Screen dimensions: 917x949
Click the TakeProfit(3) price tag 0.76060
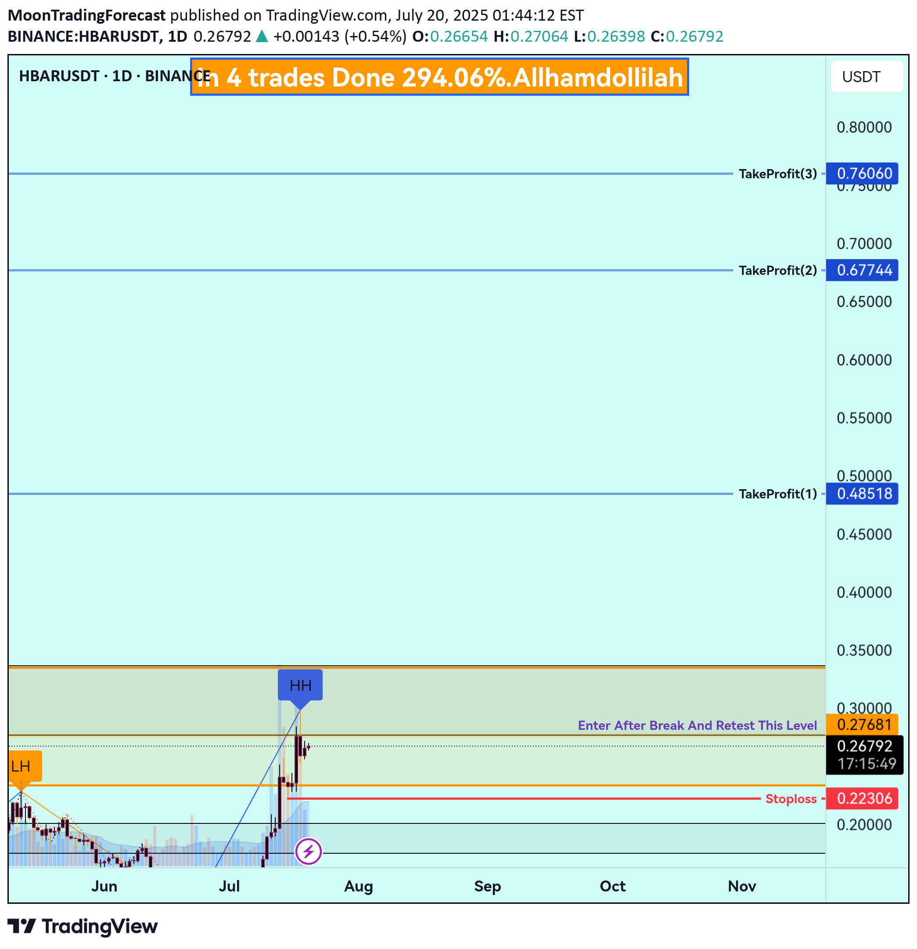[x=862, y=173]
